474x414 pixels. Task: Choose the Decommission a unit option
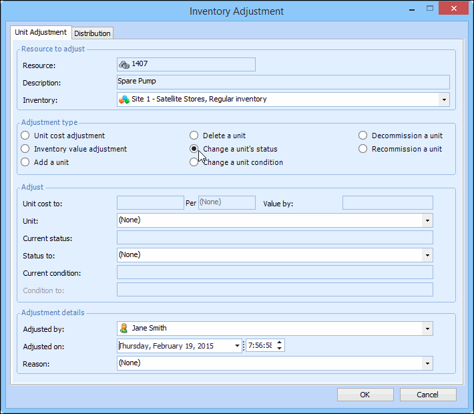[x=363, y=136]
